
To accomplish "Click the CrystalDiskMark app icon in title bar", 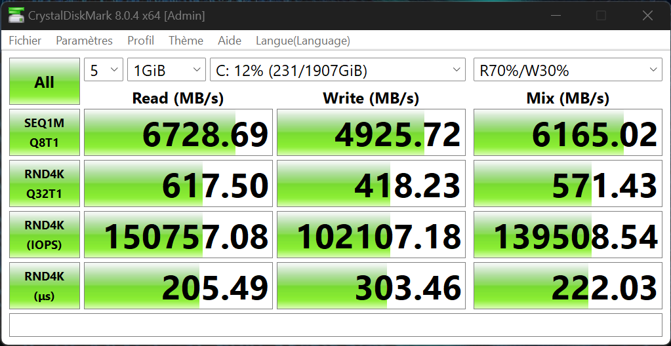I will point(16,15).
